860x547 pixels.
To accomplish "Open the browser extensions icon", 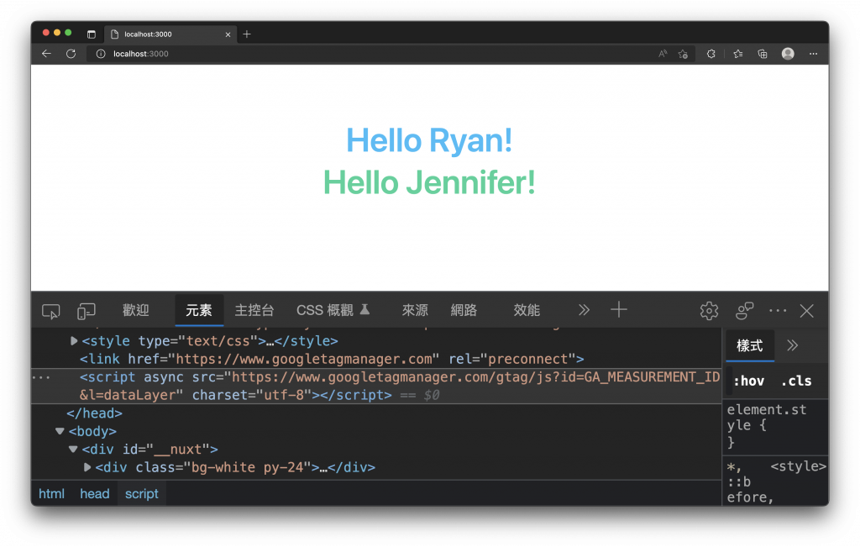I will pyautogui.click(x=711, y=54).
